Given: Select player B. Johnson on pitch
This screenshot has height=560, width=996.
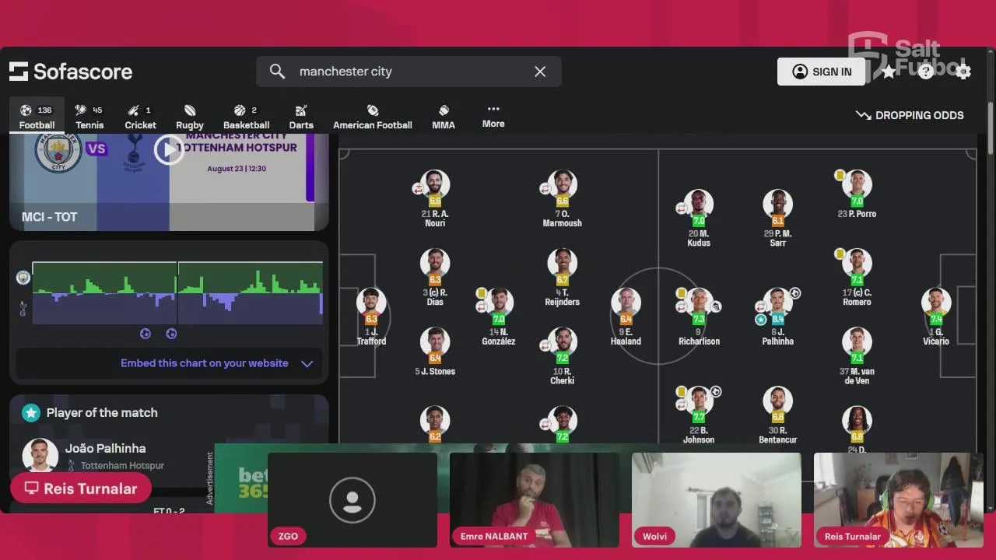Looking at the screenshot, I should point(699,415).
